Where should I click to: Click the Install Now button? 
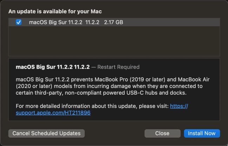[202, 133]
